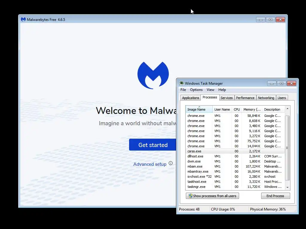Close the Windows Task Manager window
This screenshot has height=229, width=306.
coord(292,83)
